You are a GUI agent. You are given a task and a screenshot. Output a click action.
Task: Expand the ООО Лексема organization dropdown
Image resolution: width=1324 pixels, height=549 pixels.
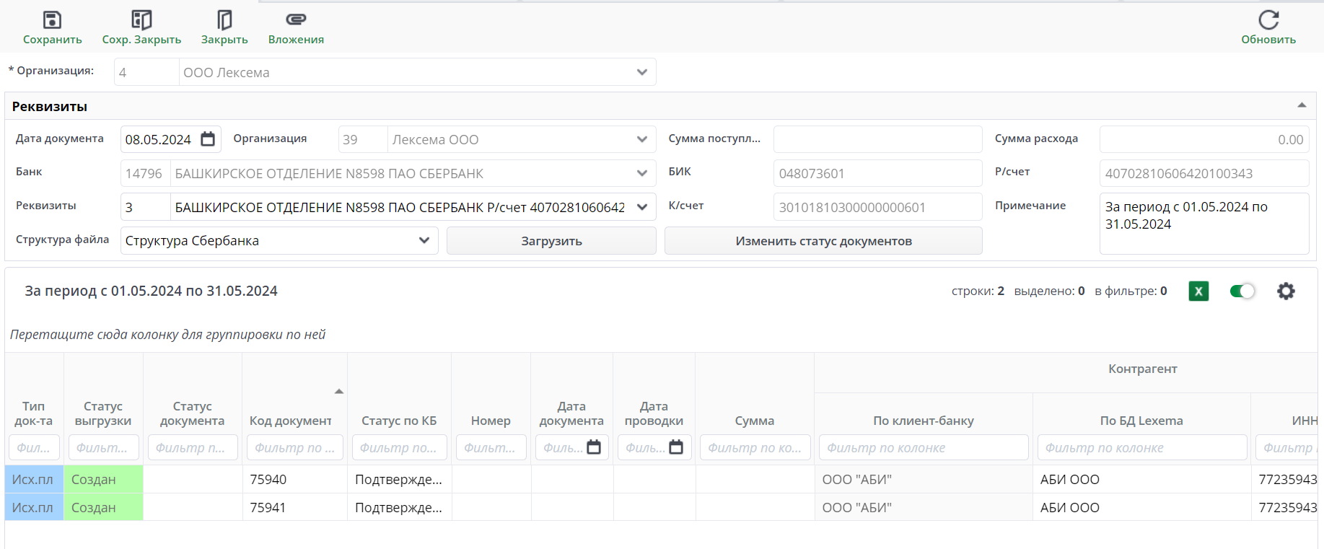click(x=641, y=72)
